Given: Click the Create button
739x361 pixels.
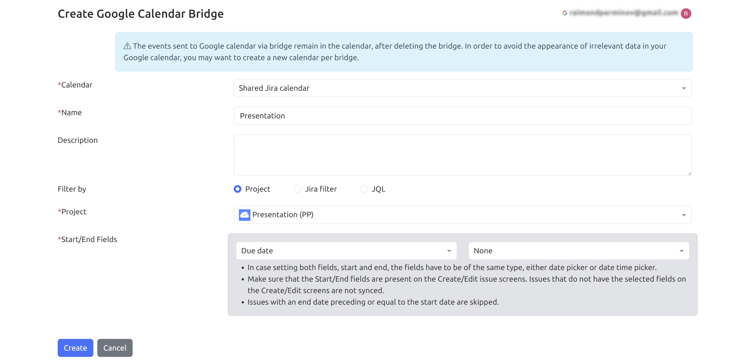Looking at the screenshot, I should click(76, 348).
